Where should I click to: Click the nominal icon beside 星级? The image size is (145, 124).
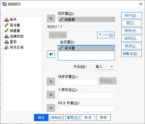click(x=7, y=42)
